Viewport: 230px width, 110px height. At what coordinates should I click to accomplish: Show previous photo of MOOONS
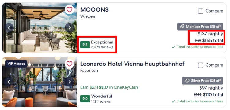click(x=9, y=28)
